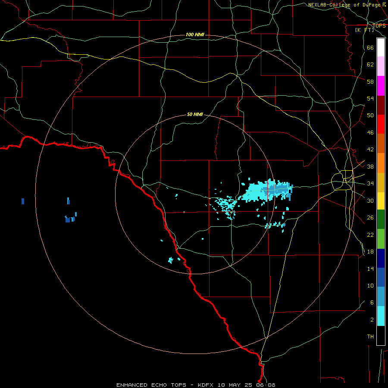Click the legend value "26"
The image size is (388, 388).
pos(370,218)
